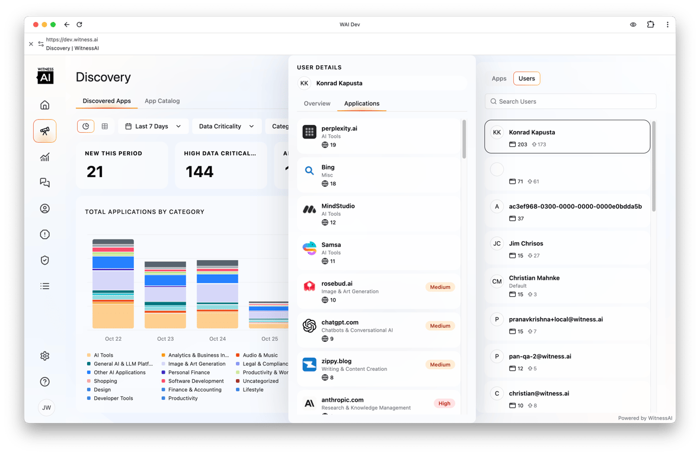Switch to App Catalog tab

click(x=162, y=101)
